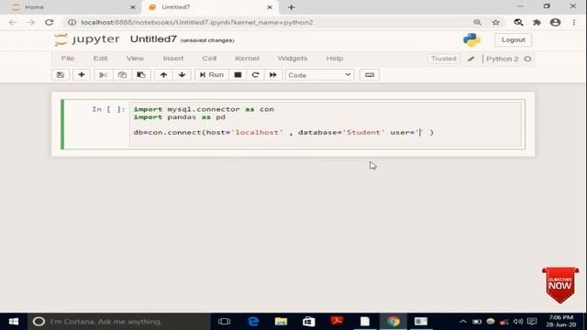Screen dimensions: 587x330
Task: Interrupt the kernel with stop icon
Action: coord(238,75)
